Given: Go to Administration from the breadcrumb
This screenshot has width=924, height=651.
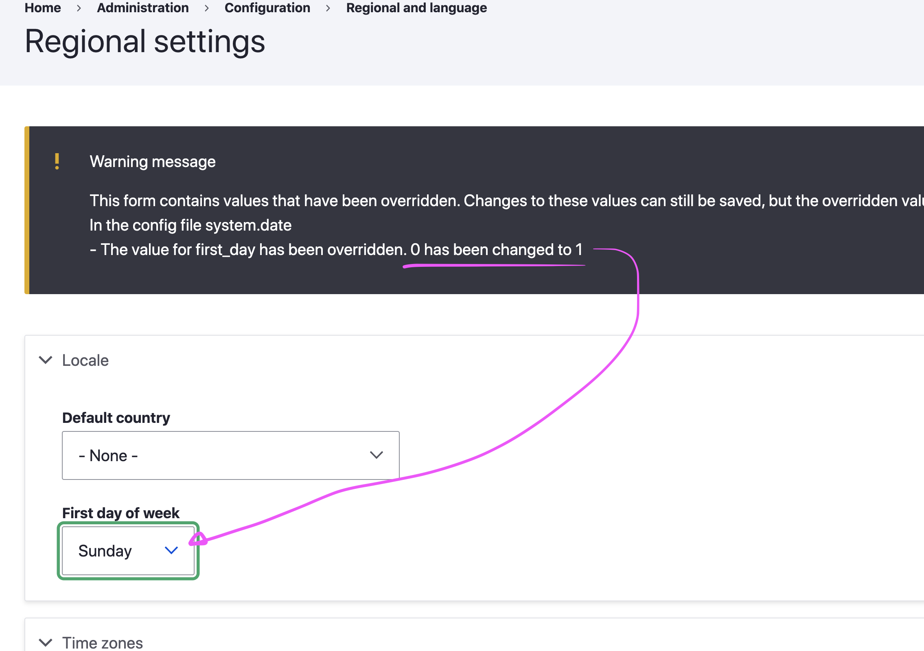Looking at the screenshot, I should (x=142, y=8).
